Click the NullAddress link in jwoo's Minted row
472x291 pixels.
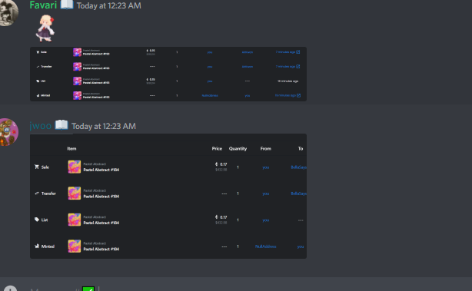tap(265, 246)
